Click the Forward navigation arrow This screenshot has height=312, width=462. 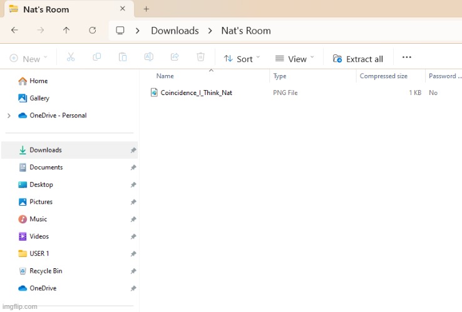[x=40, y=30]
